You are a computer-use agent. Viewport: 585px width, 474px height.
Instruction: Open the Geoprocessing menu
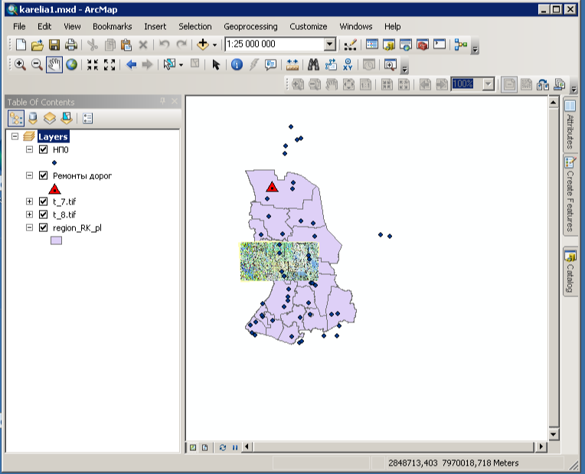250,27
